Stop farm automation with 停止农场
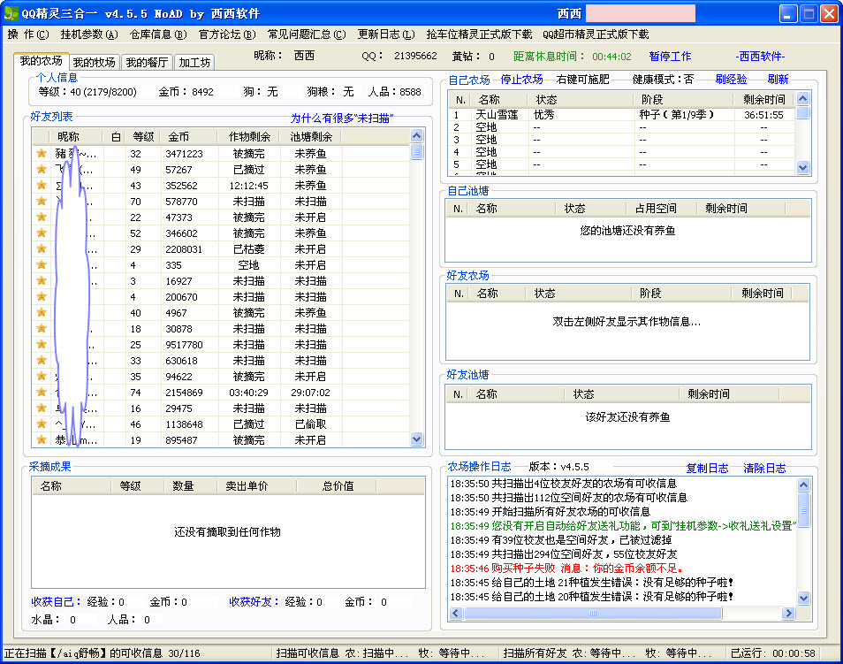This screenshot has width=843, height=664. [x=521, y=80]
